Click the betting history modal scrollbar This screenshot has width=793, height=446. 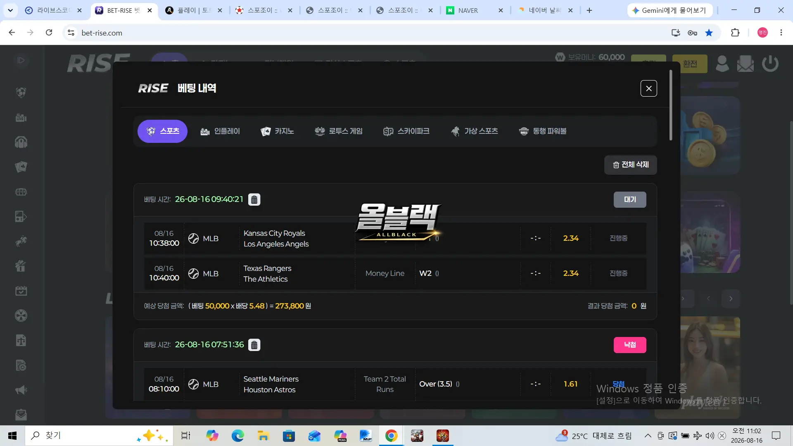(671, 105)
